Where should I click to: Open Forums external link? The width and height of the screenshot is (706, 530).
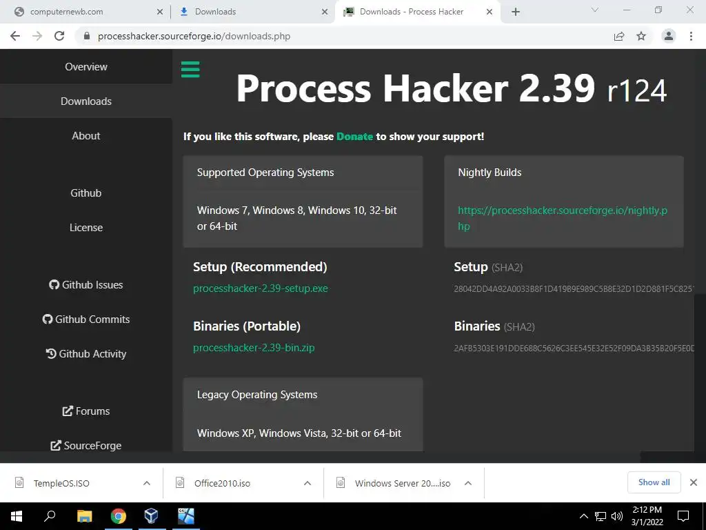click(x=86, y=411)
